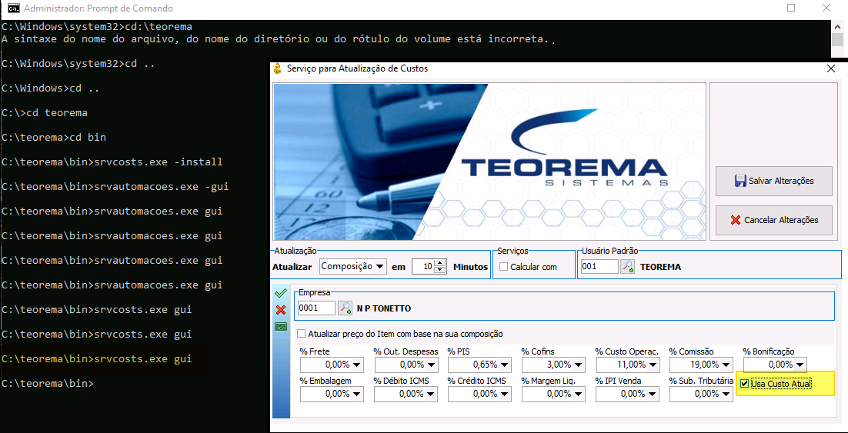
Task: Expand the % Bonificação dropdown
Action: click(801, 365)
